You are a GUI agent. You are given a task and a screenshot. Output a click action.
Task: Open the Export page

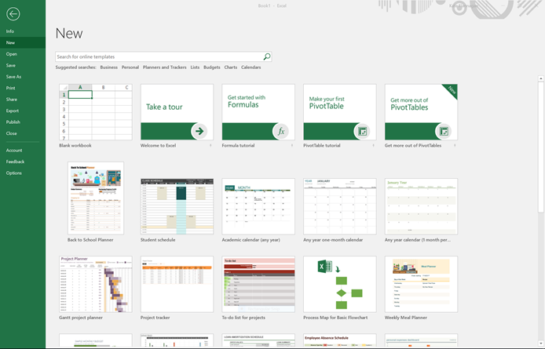23,111
